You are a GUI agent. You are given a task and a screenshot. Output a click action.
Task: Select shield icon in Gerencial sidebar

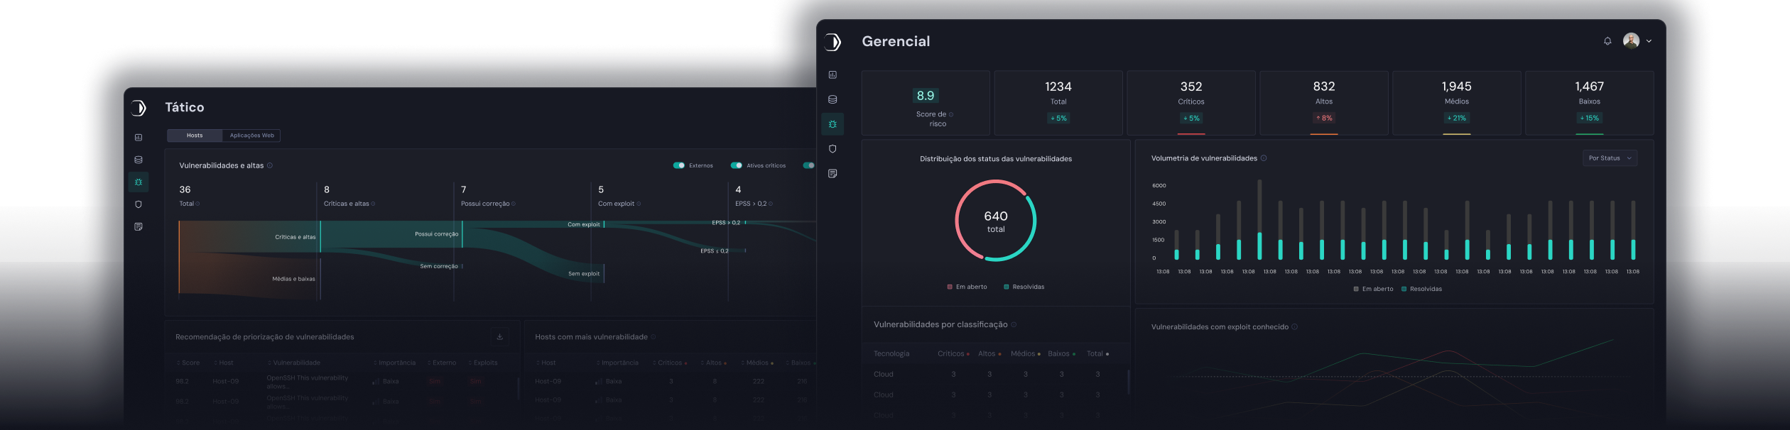832,149
